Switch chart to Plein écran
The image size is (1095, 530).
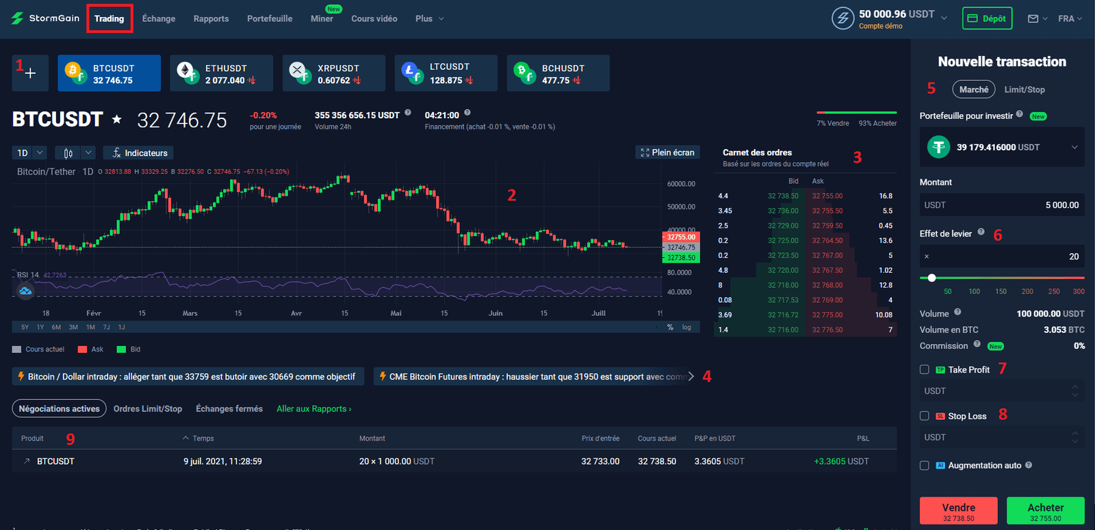click(667, 153)
